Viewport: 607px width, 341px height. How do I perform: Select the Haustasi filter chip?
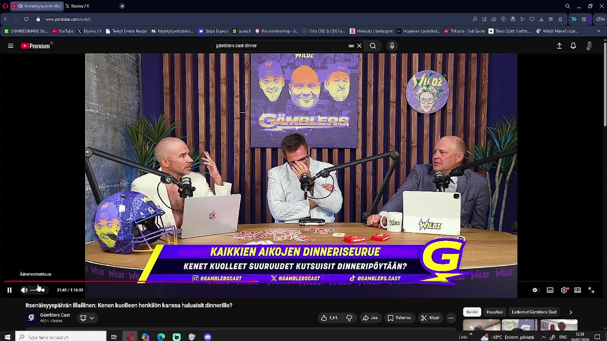pos(495,312)
